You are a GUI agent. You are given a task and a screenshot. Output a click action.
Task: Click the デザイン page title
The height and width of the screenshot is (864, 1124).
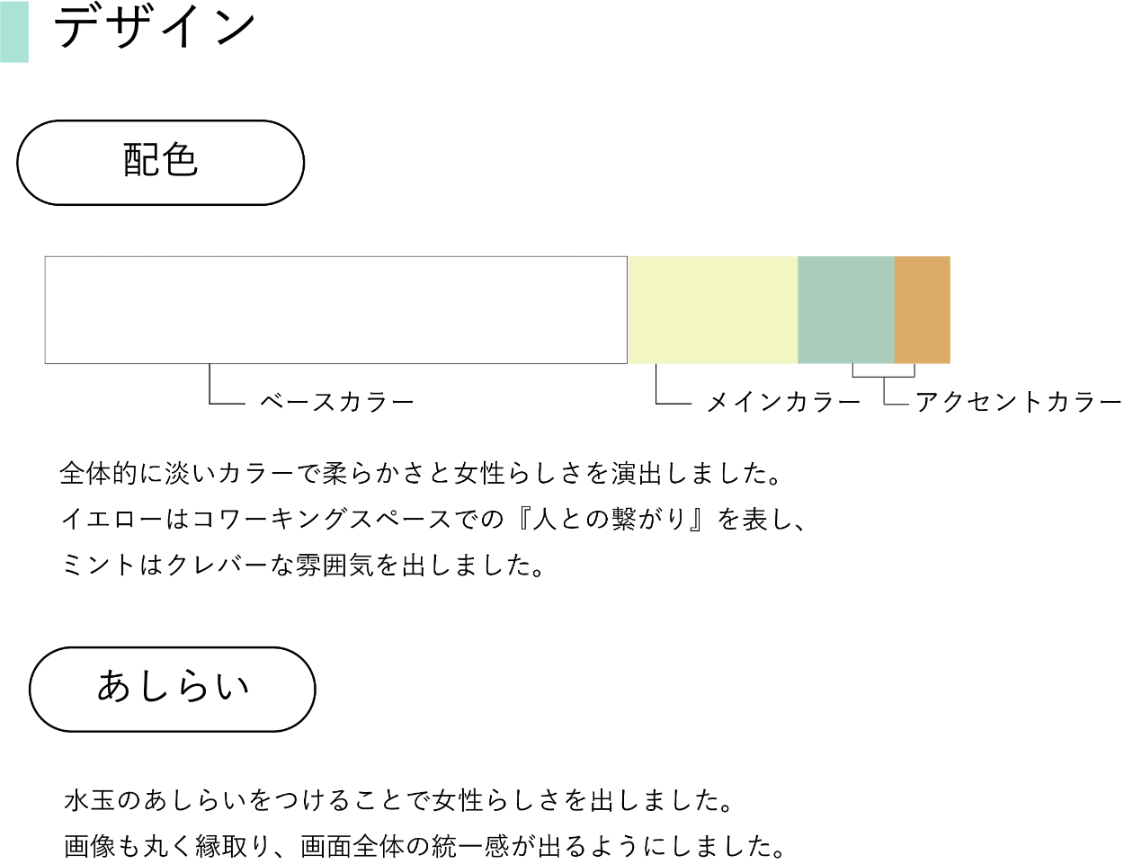[156, 29]
